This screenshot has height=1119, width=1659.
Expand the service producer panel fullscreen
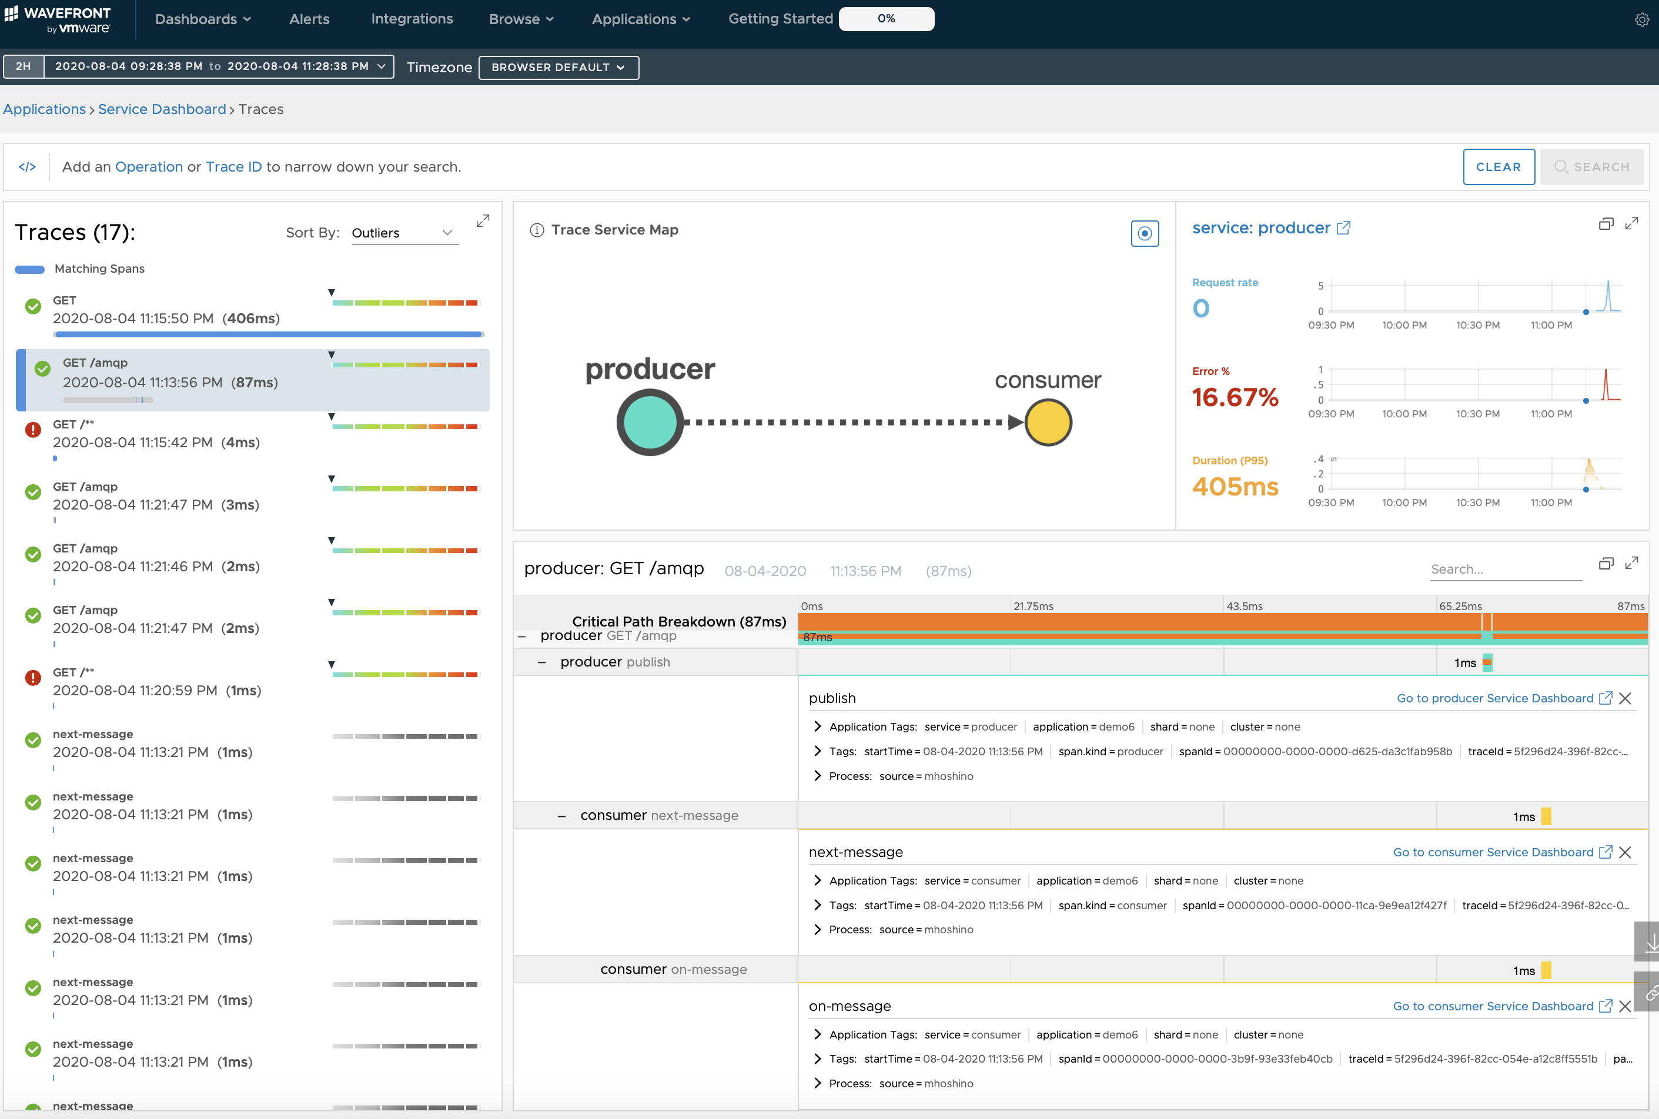pos(1631,224)
